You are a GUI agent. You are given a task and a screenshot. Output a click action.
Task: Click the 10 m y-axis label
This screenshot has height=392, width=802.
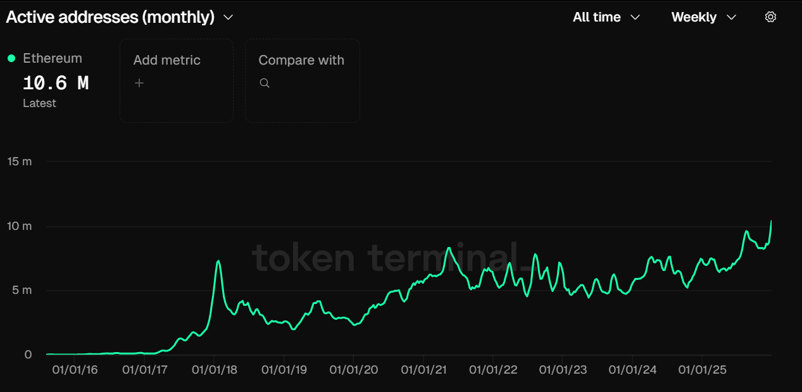(x=20, y=226)
